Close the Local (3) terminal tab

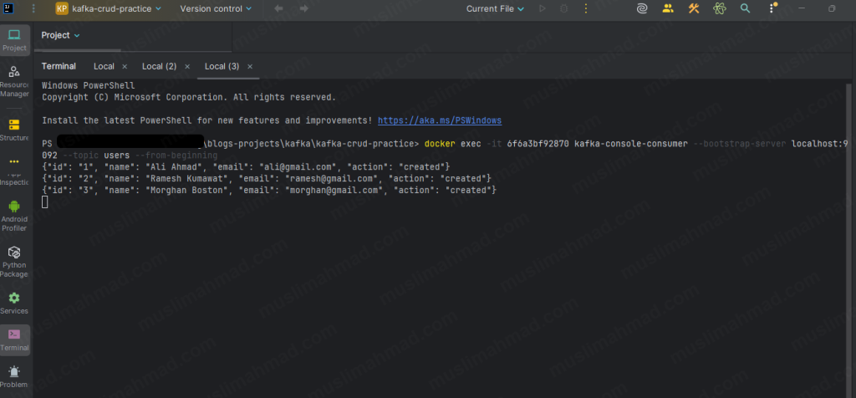coord(250,67)
